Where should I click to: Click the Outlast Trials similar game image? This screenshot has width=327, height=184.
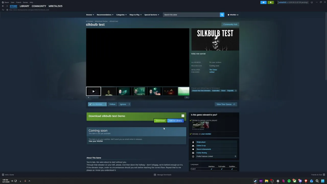pos(201,125)
